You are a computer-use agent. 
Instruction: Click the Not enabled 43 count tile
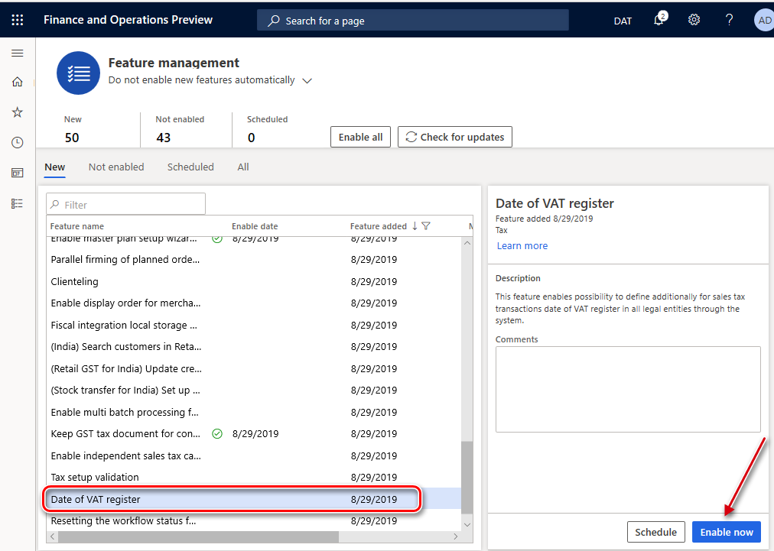186,130
